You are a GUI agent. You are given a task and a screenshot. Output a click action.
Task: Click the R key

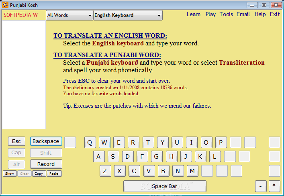coord(133,143)
